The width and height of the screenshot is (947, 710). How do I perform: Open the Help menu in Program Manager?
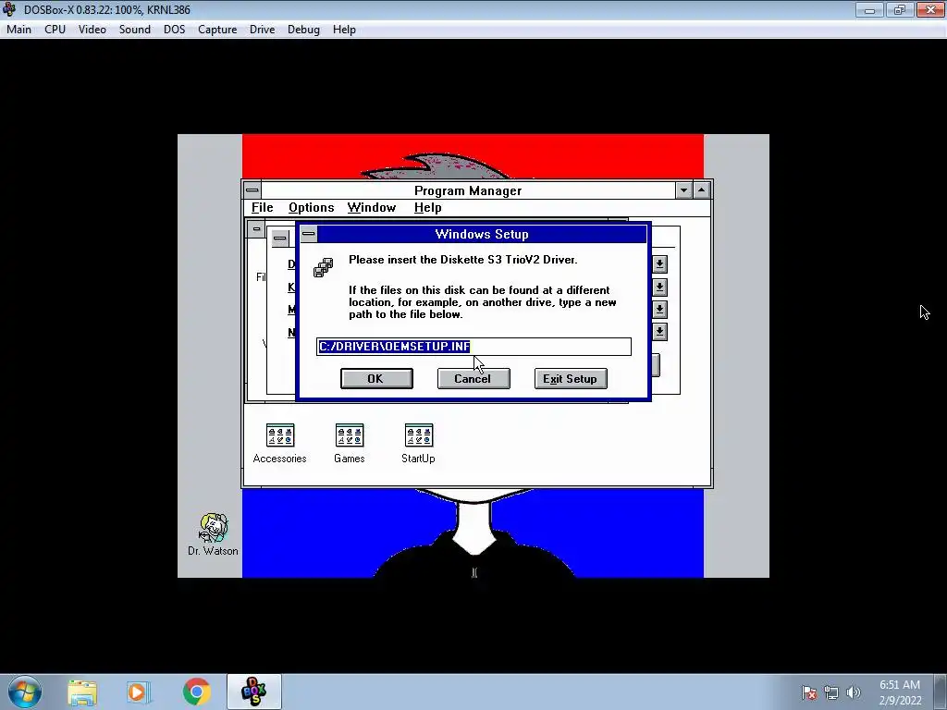(427, 208)
